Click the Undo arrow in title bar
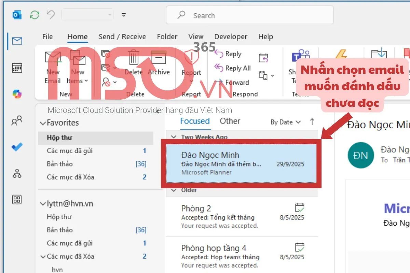410x273 pixels. (x=51, y=15)
